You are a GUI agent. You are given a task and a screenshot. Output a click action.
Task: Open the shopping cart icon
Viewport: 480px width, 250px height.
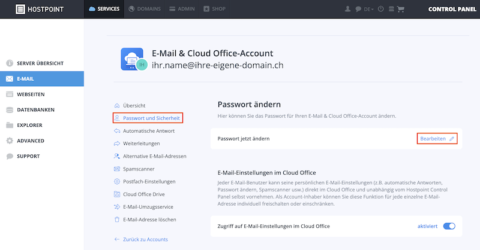click(x=401, y=9)
